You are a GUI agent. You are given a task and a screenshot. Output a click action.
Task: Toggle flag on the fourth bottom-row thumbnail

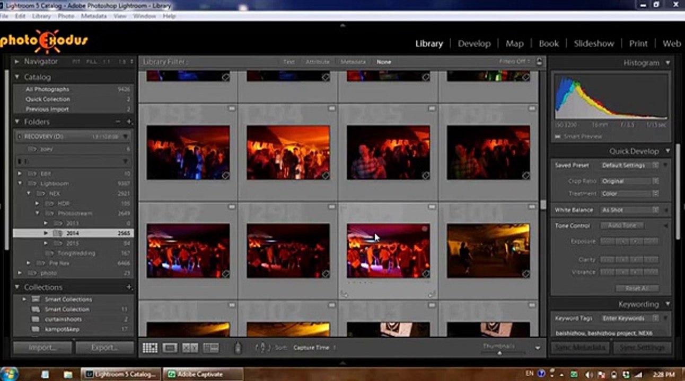click(532, 305)
